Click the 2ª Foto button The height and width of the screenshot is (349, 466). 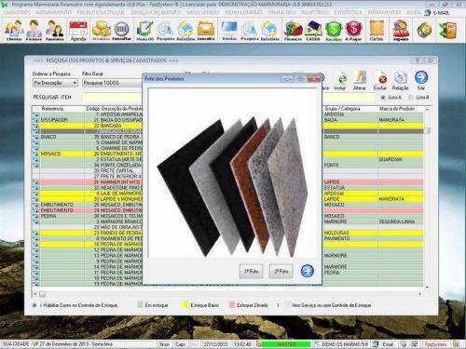281,271
